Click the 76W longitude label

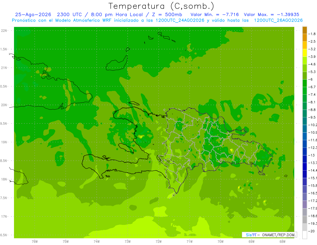[35, 242]
